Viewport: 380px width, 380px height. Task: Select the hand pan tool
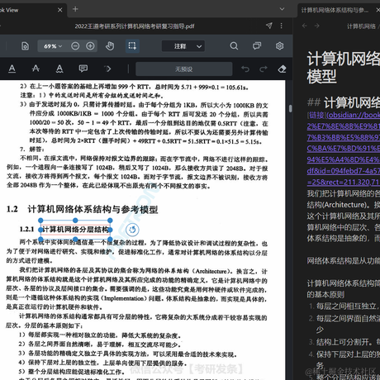pyautogui.click(x=110, y=46)
